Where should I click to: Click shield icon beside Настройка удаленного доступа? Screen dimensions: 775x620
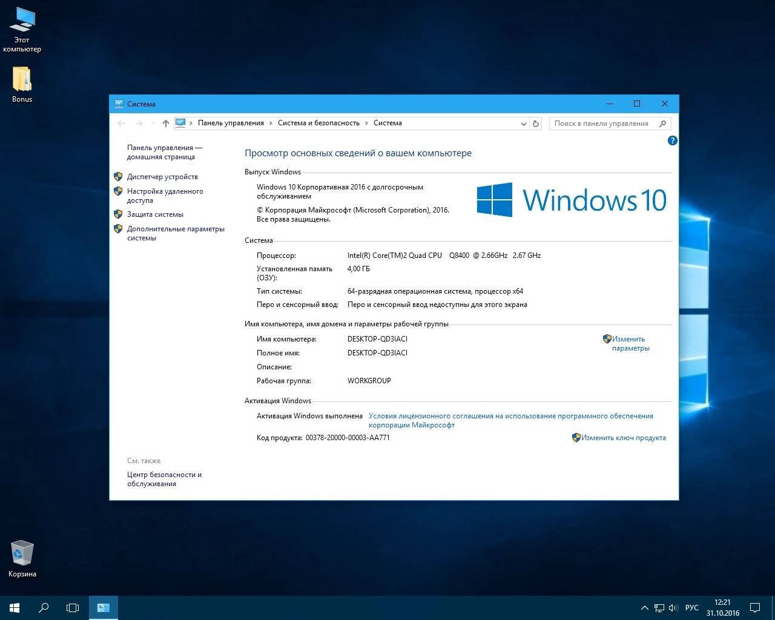click(x=118, y=191)
